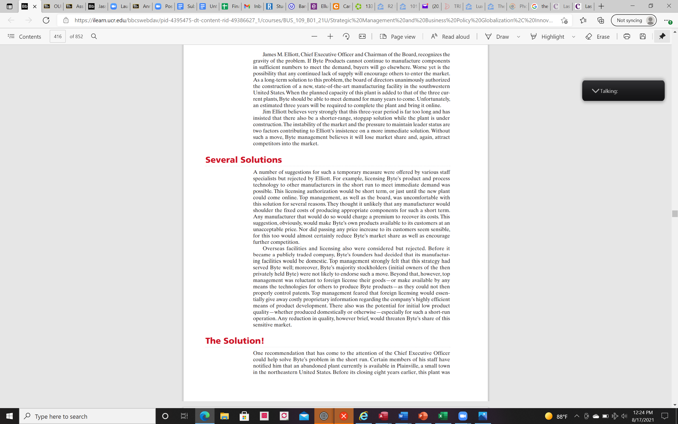Click the page number field showing 416

click(58, 37)
